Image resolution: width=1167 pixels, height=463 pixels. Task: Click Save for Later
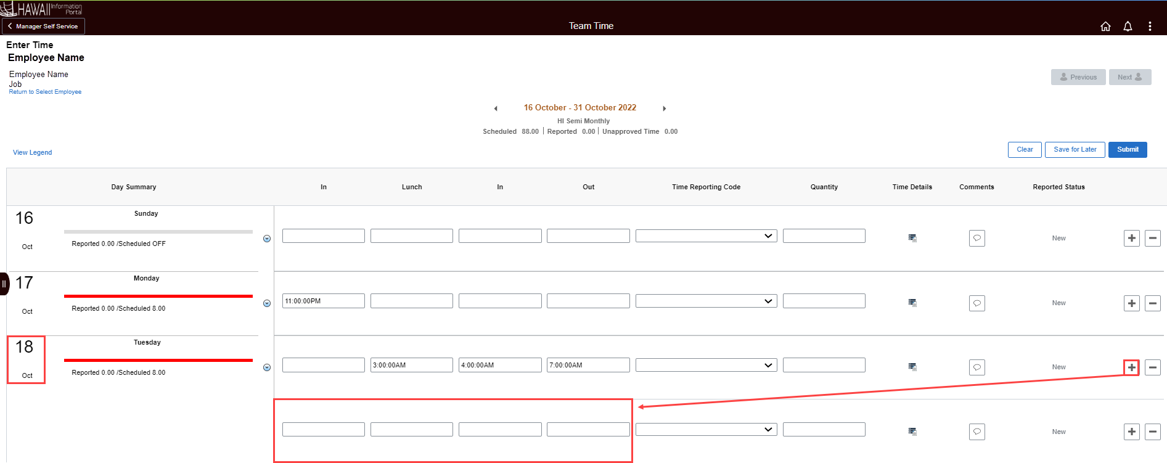[x=1075, y=150]
